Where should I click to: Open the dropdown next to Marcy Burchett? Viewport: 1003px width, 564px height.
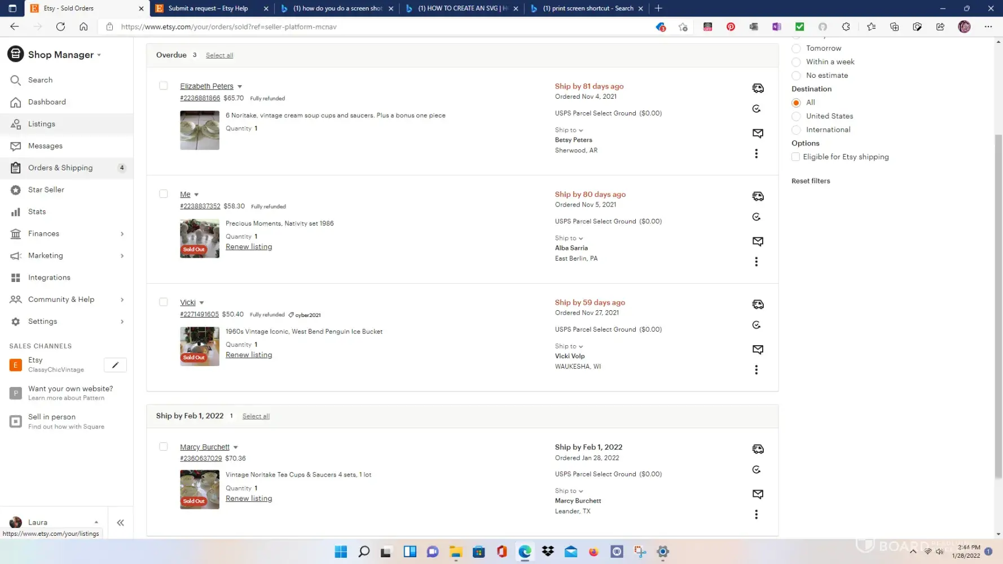tap(236, 447)
